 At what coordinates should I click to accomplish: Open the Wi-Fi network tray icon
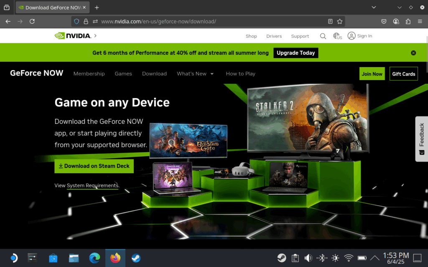349,258
